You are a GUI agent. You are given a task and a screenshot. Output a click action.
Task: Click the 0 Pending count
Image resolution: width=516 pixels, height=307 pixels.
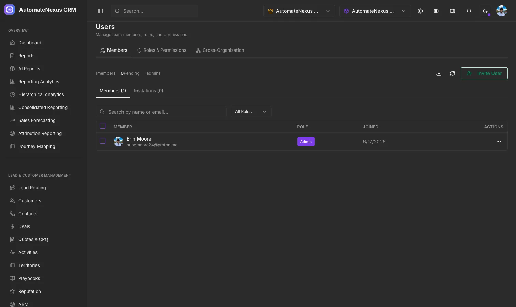point(130,73)
